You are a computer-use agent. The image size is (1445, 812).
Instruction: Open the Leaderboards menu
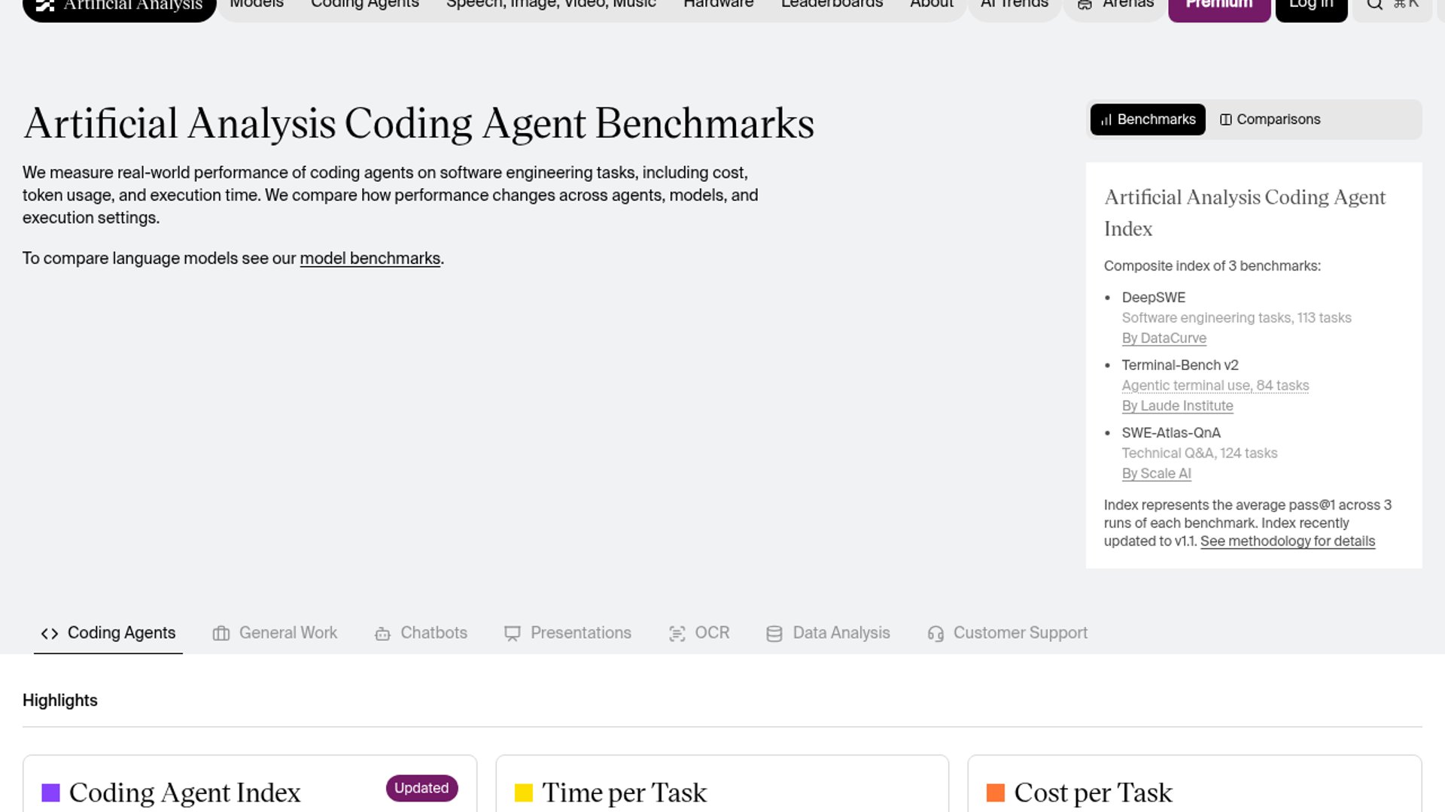point(832,5)
